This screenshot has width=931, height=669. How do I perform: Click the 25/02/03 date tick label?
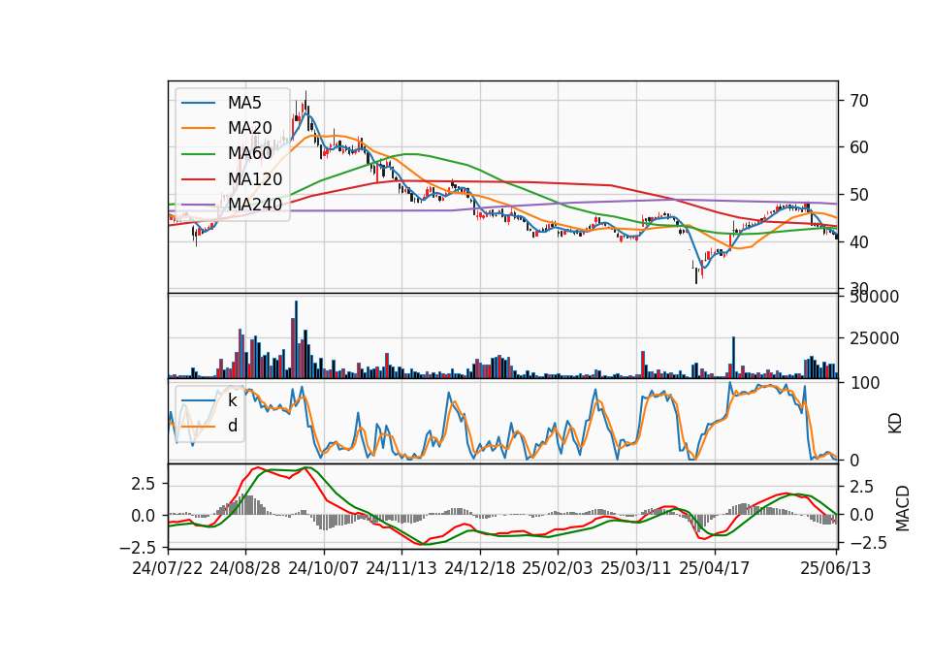(x=558, y=568)
